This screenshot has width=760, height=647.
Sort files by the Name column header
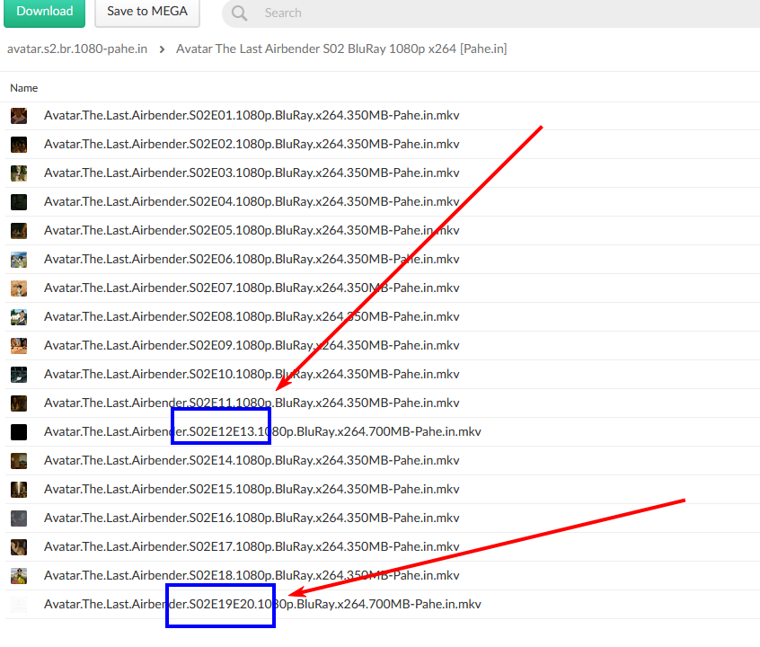click(23, 88)
